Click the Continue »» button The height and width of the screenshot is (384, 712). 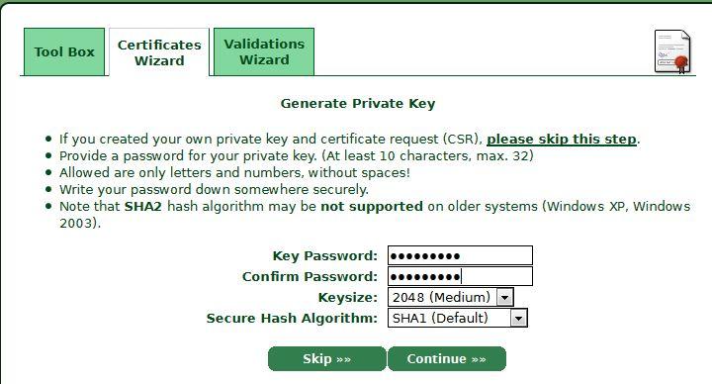(447, 359)
